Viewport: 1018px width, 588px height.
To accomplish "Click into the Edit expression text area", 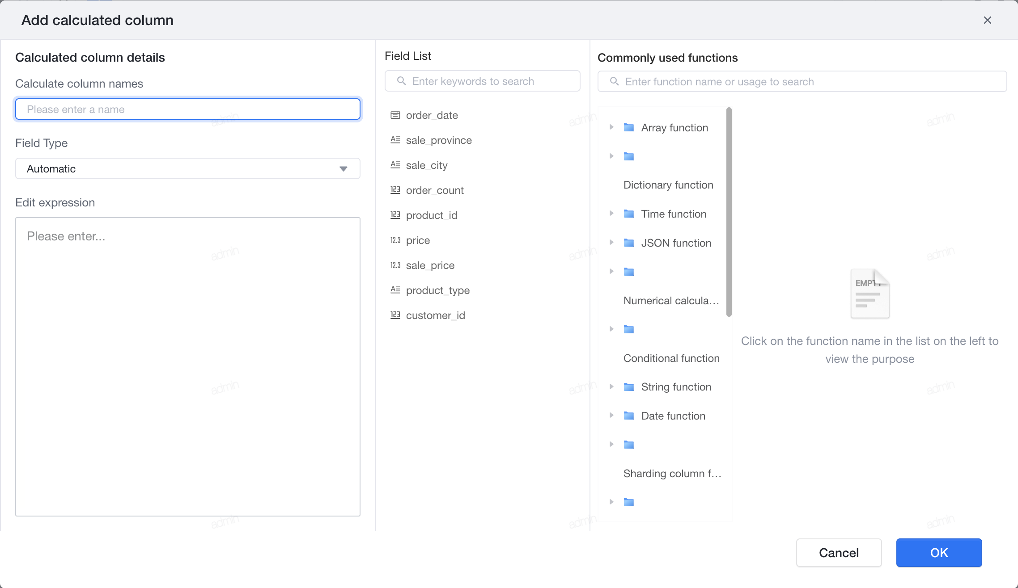I will (x=188, y=367).
